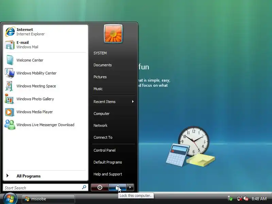Viewport: 272px width, 204px height.
Task: Open Computer from the Start menu
Action: point(101,114)
